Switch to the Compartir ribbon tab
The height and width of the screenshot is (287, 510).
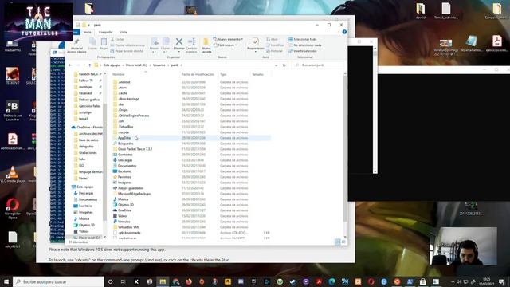[x=105, y=32]
